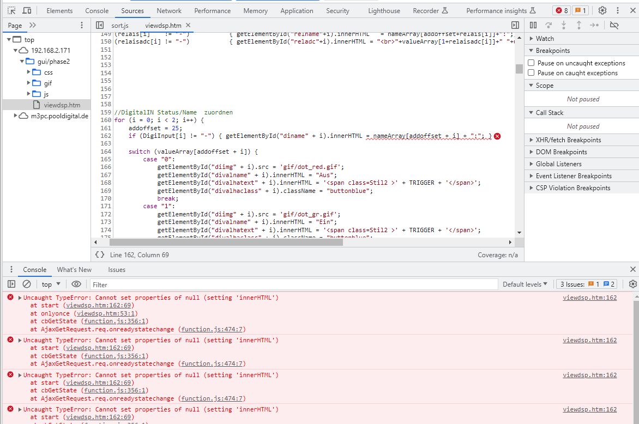Image resolution: width=639 pixels, height=424 pixels.
Task: Open live expression eye icon
Action: (x=76, y=284)
